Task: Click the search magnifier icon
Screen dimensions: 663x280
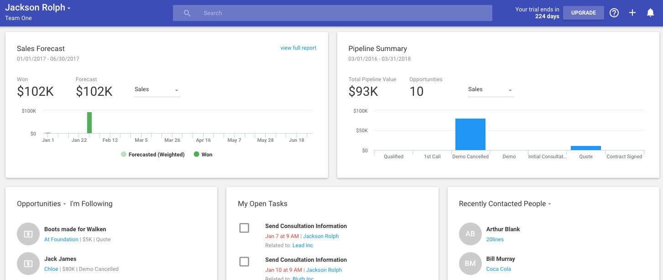Action: [187, 13]
